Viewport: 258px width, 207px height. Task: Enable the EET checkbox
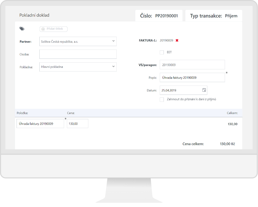162,52
